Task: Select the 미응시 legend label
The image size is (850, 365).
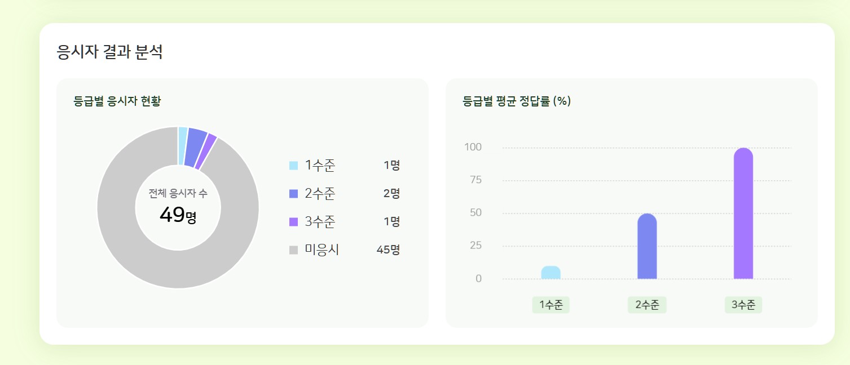Action: 321,250
